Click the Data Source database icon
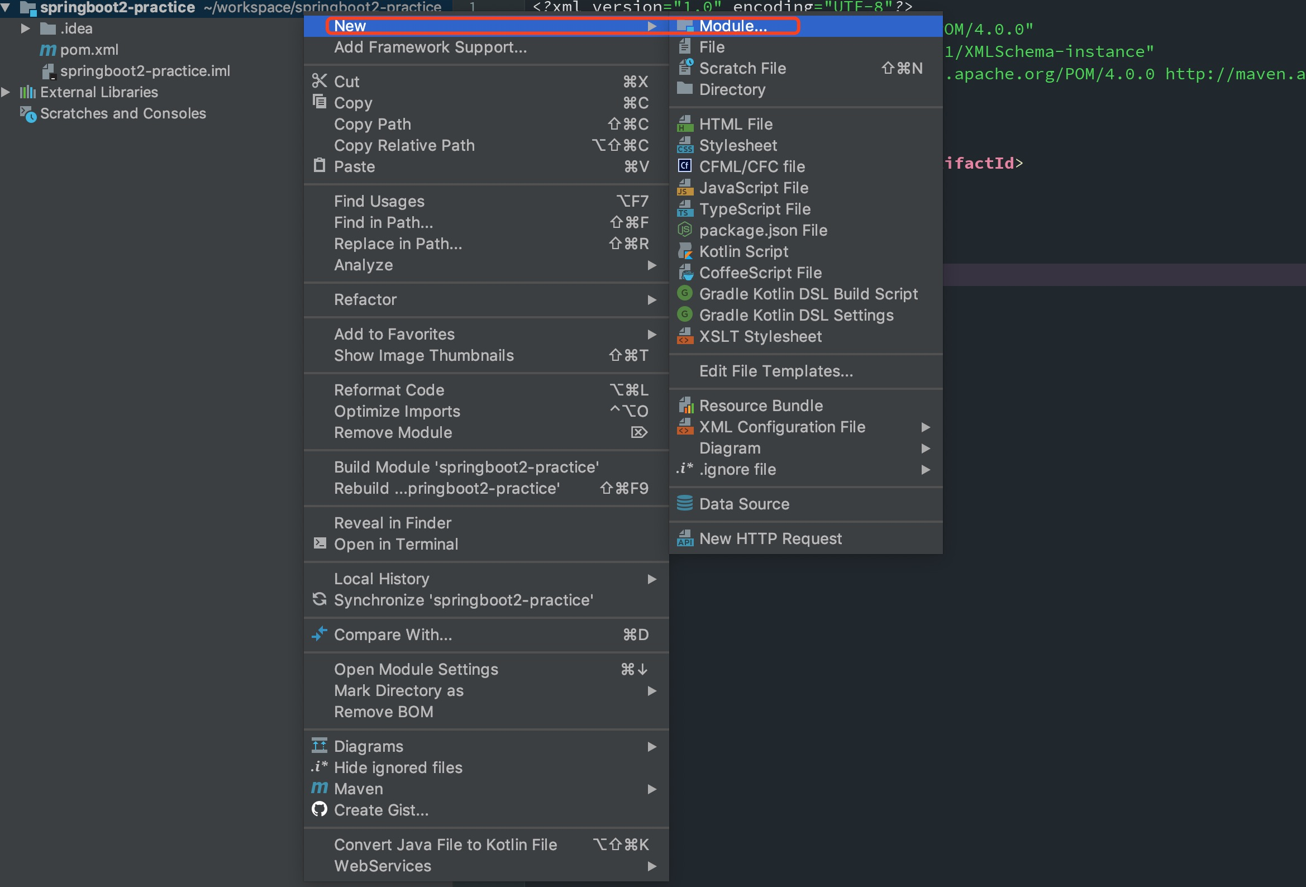Viewport: 1306px width, 887px height. click(x=684, y=503)
